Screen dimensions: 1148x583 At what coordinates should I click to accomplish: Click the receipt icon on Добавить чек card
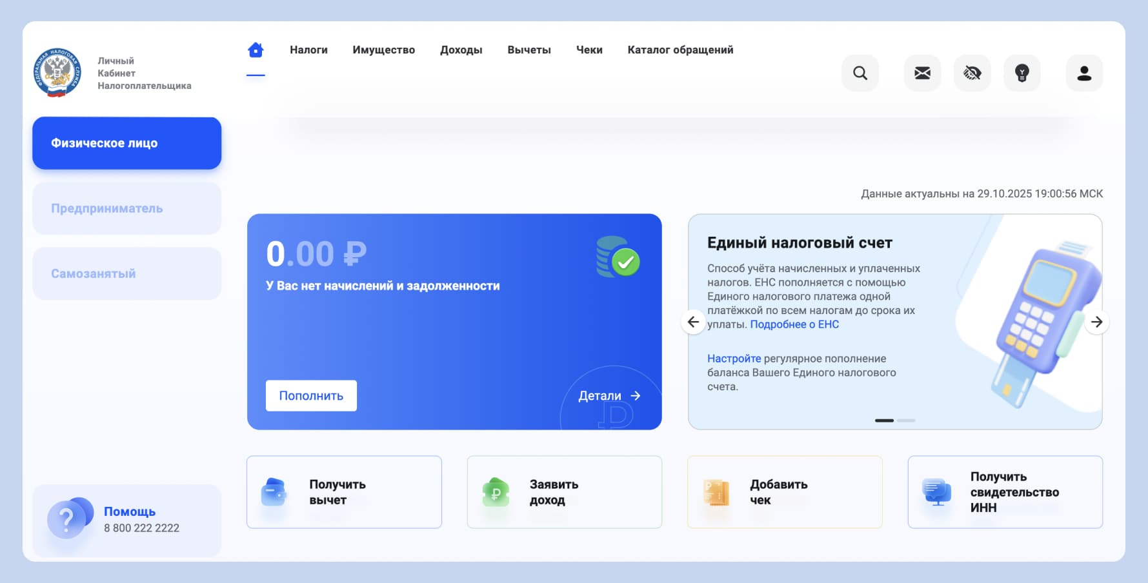[715, 491]
